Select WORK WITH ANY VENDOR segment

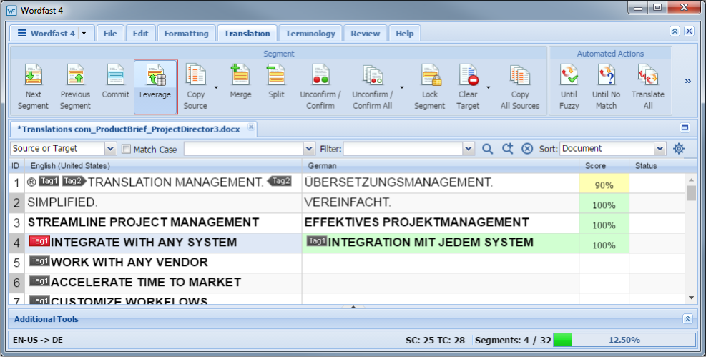[129, 262]
